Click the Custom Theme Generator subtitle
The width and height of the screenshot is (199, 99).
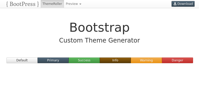(99, 40)
